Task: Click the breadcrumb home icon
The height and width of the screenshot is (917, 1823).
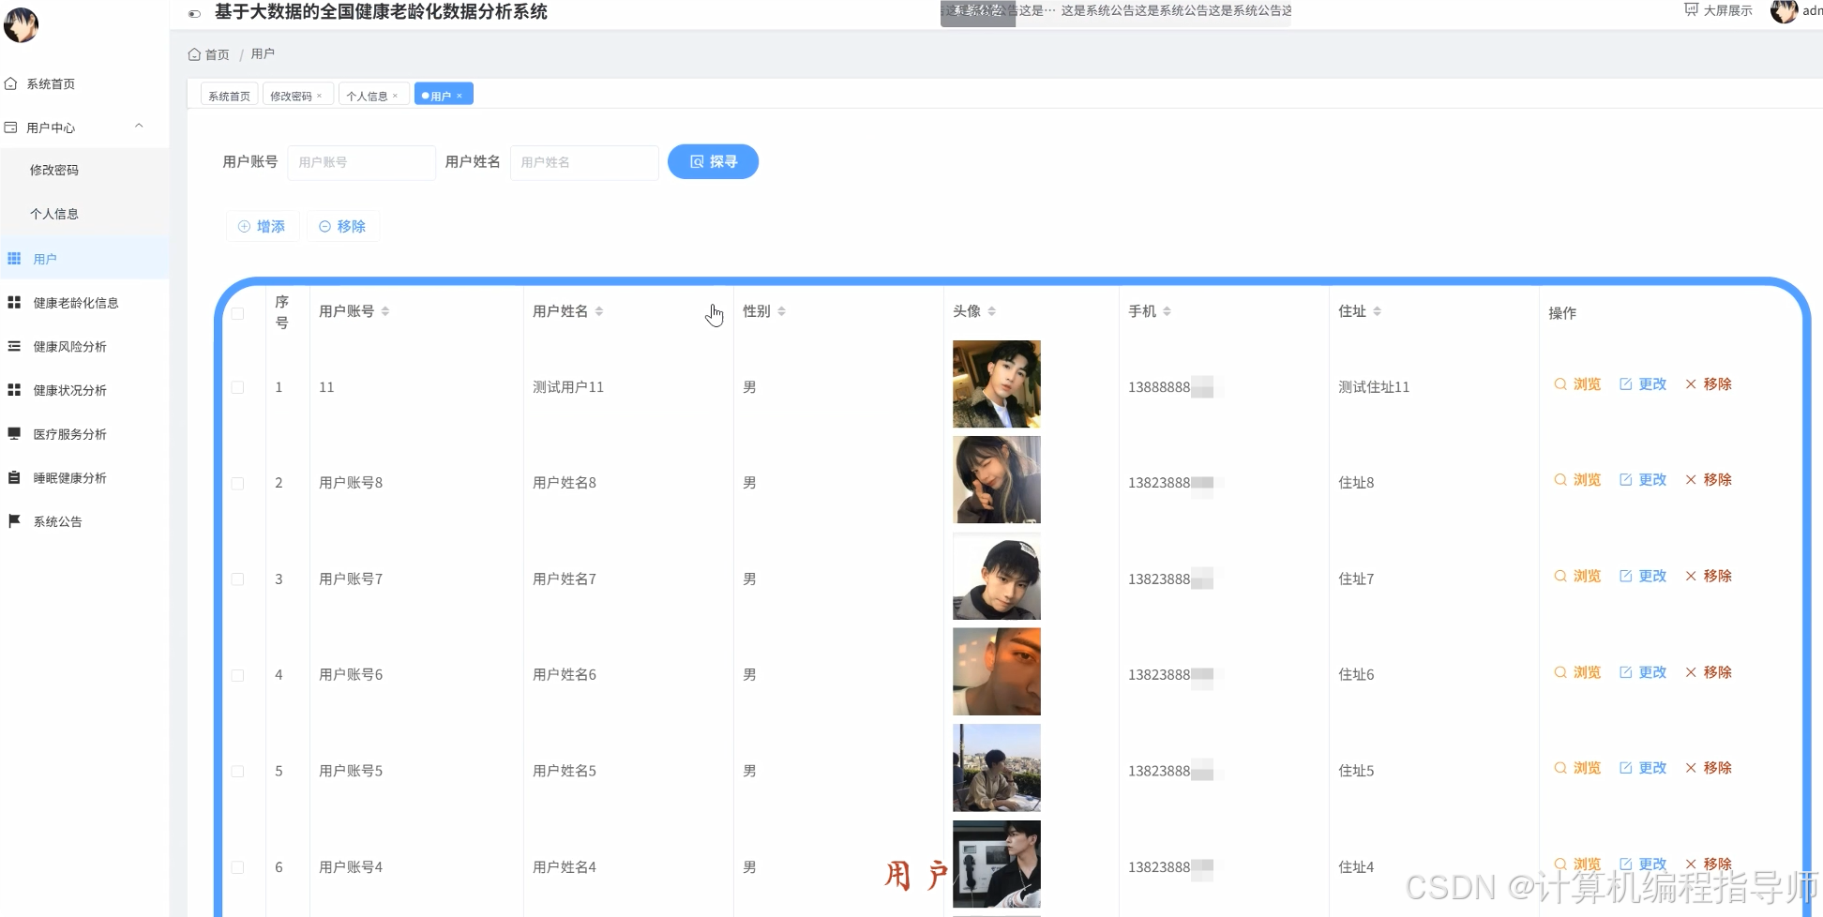Action: 194,53
